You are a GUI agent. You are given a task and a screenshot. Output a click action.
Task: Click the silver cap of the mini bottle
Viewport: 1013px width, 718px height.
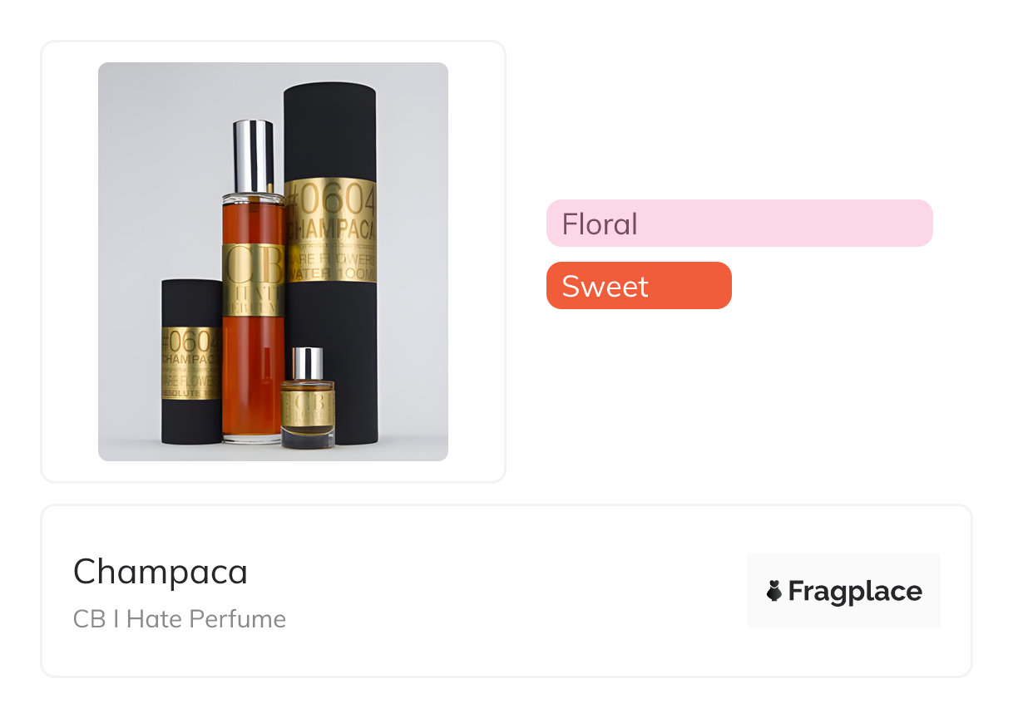[309, 363]
